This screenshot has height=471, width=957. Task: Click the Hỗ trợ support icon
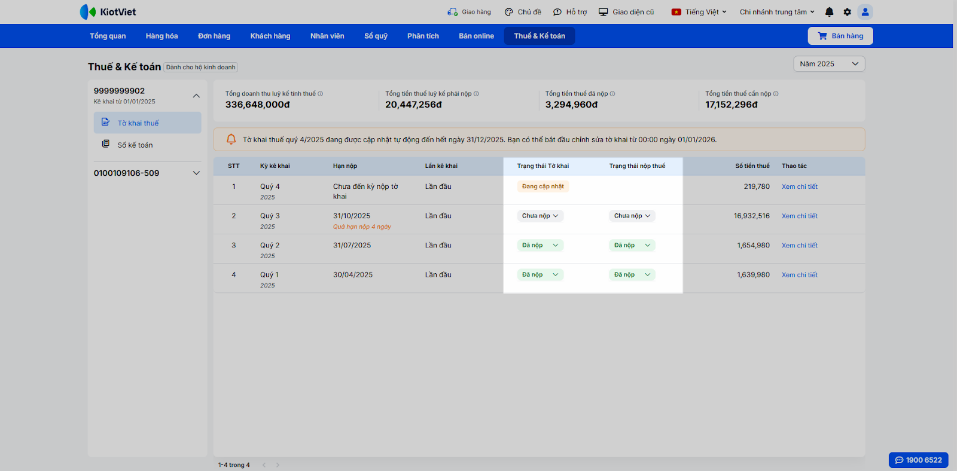click(557, 12)
